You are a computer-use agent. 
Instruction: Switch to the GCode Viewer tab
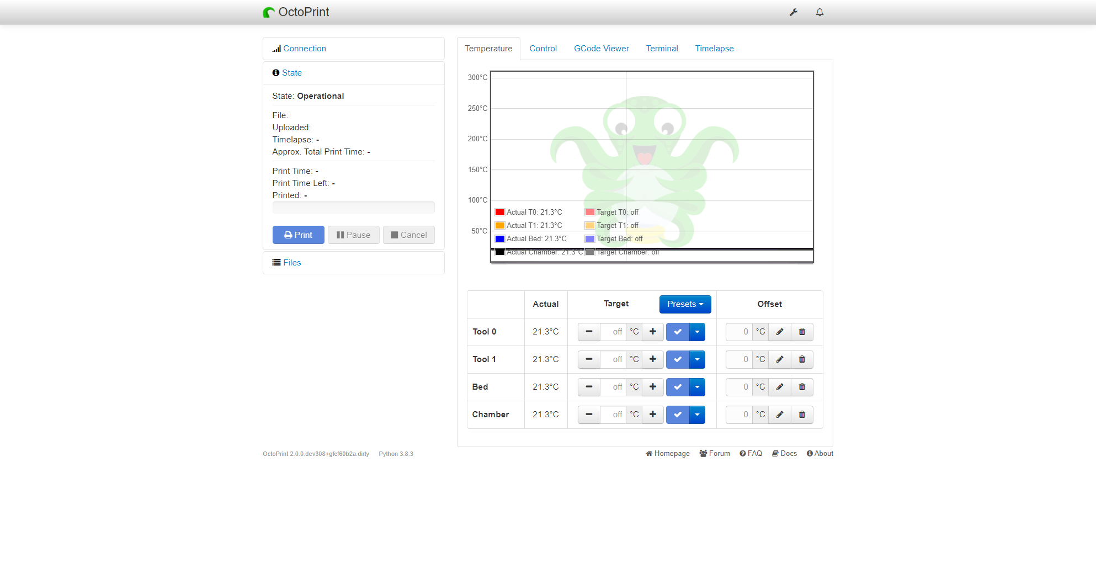pos(602,49)
